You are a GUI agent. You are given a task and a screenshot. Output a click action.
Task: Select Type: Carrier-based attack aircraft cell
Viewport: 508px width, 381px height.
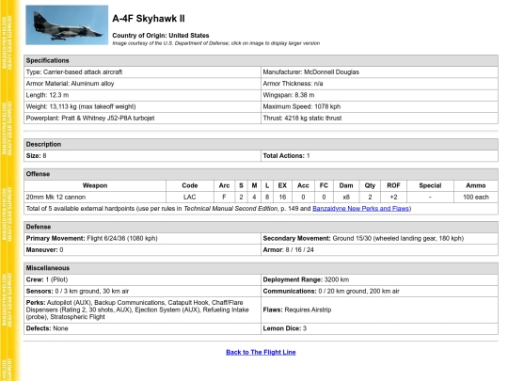[142, 71]
